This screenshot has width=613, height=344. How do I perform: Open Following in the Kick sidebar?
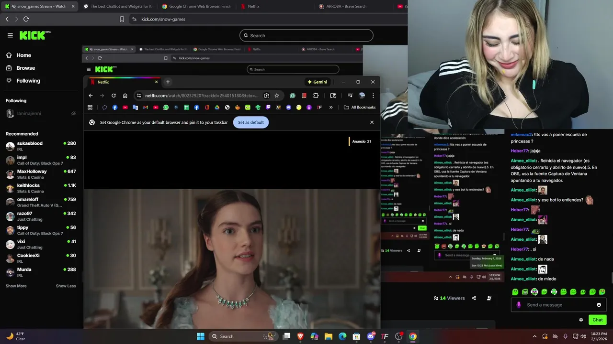(x=23, y=81)
